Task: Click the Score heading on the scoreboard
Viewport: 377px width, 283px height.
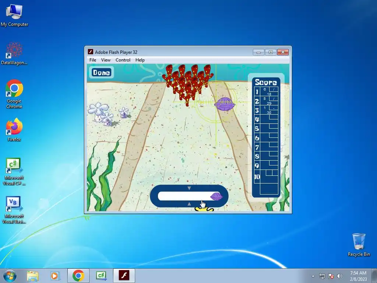Action: coord(266,82)
